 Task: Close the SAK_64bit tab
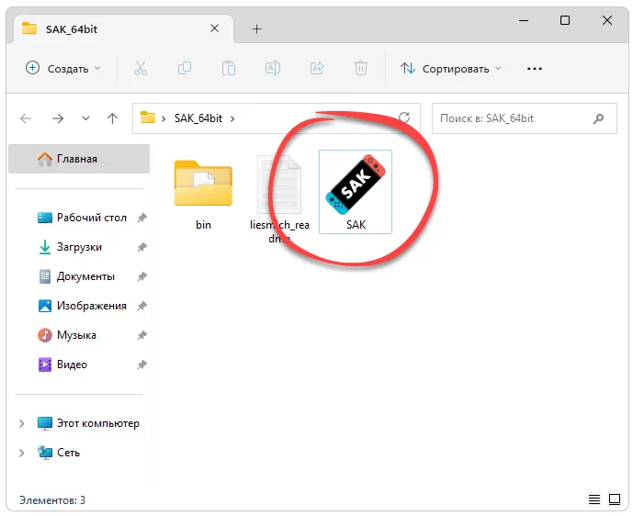click(x=215, y=28)
